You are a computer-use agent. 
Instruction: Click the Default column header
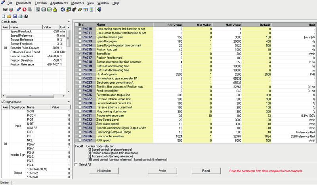[x=257, y=25]
